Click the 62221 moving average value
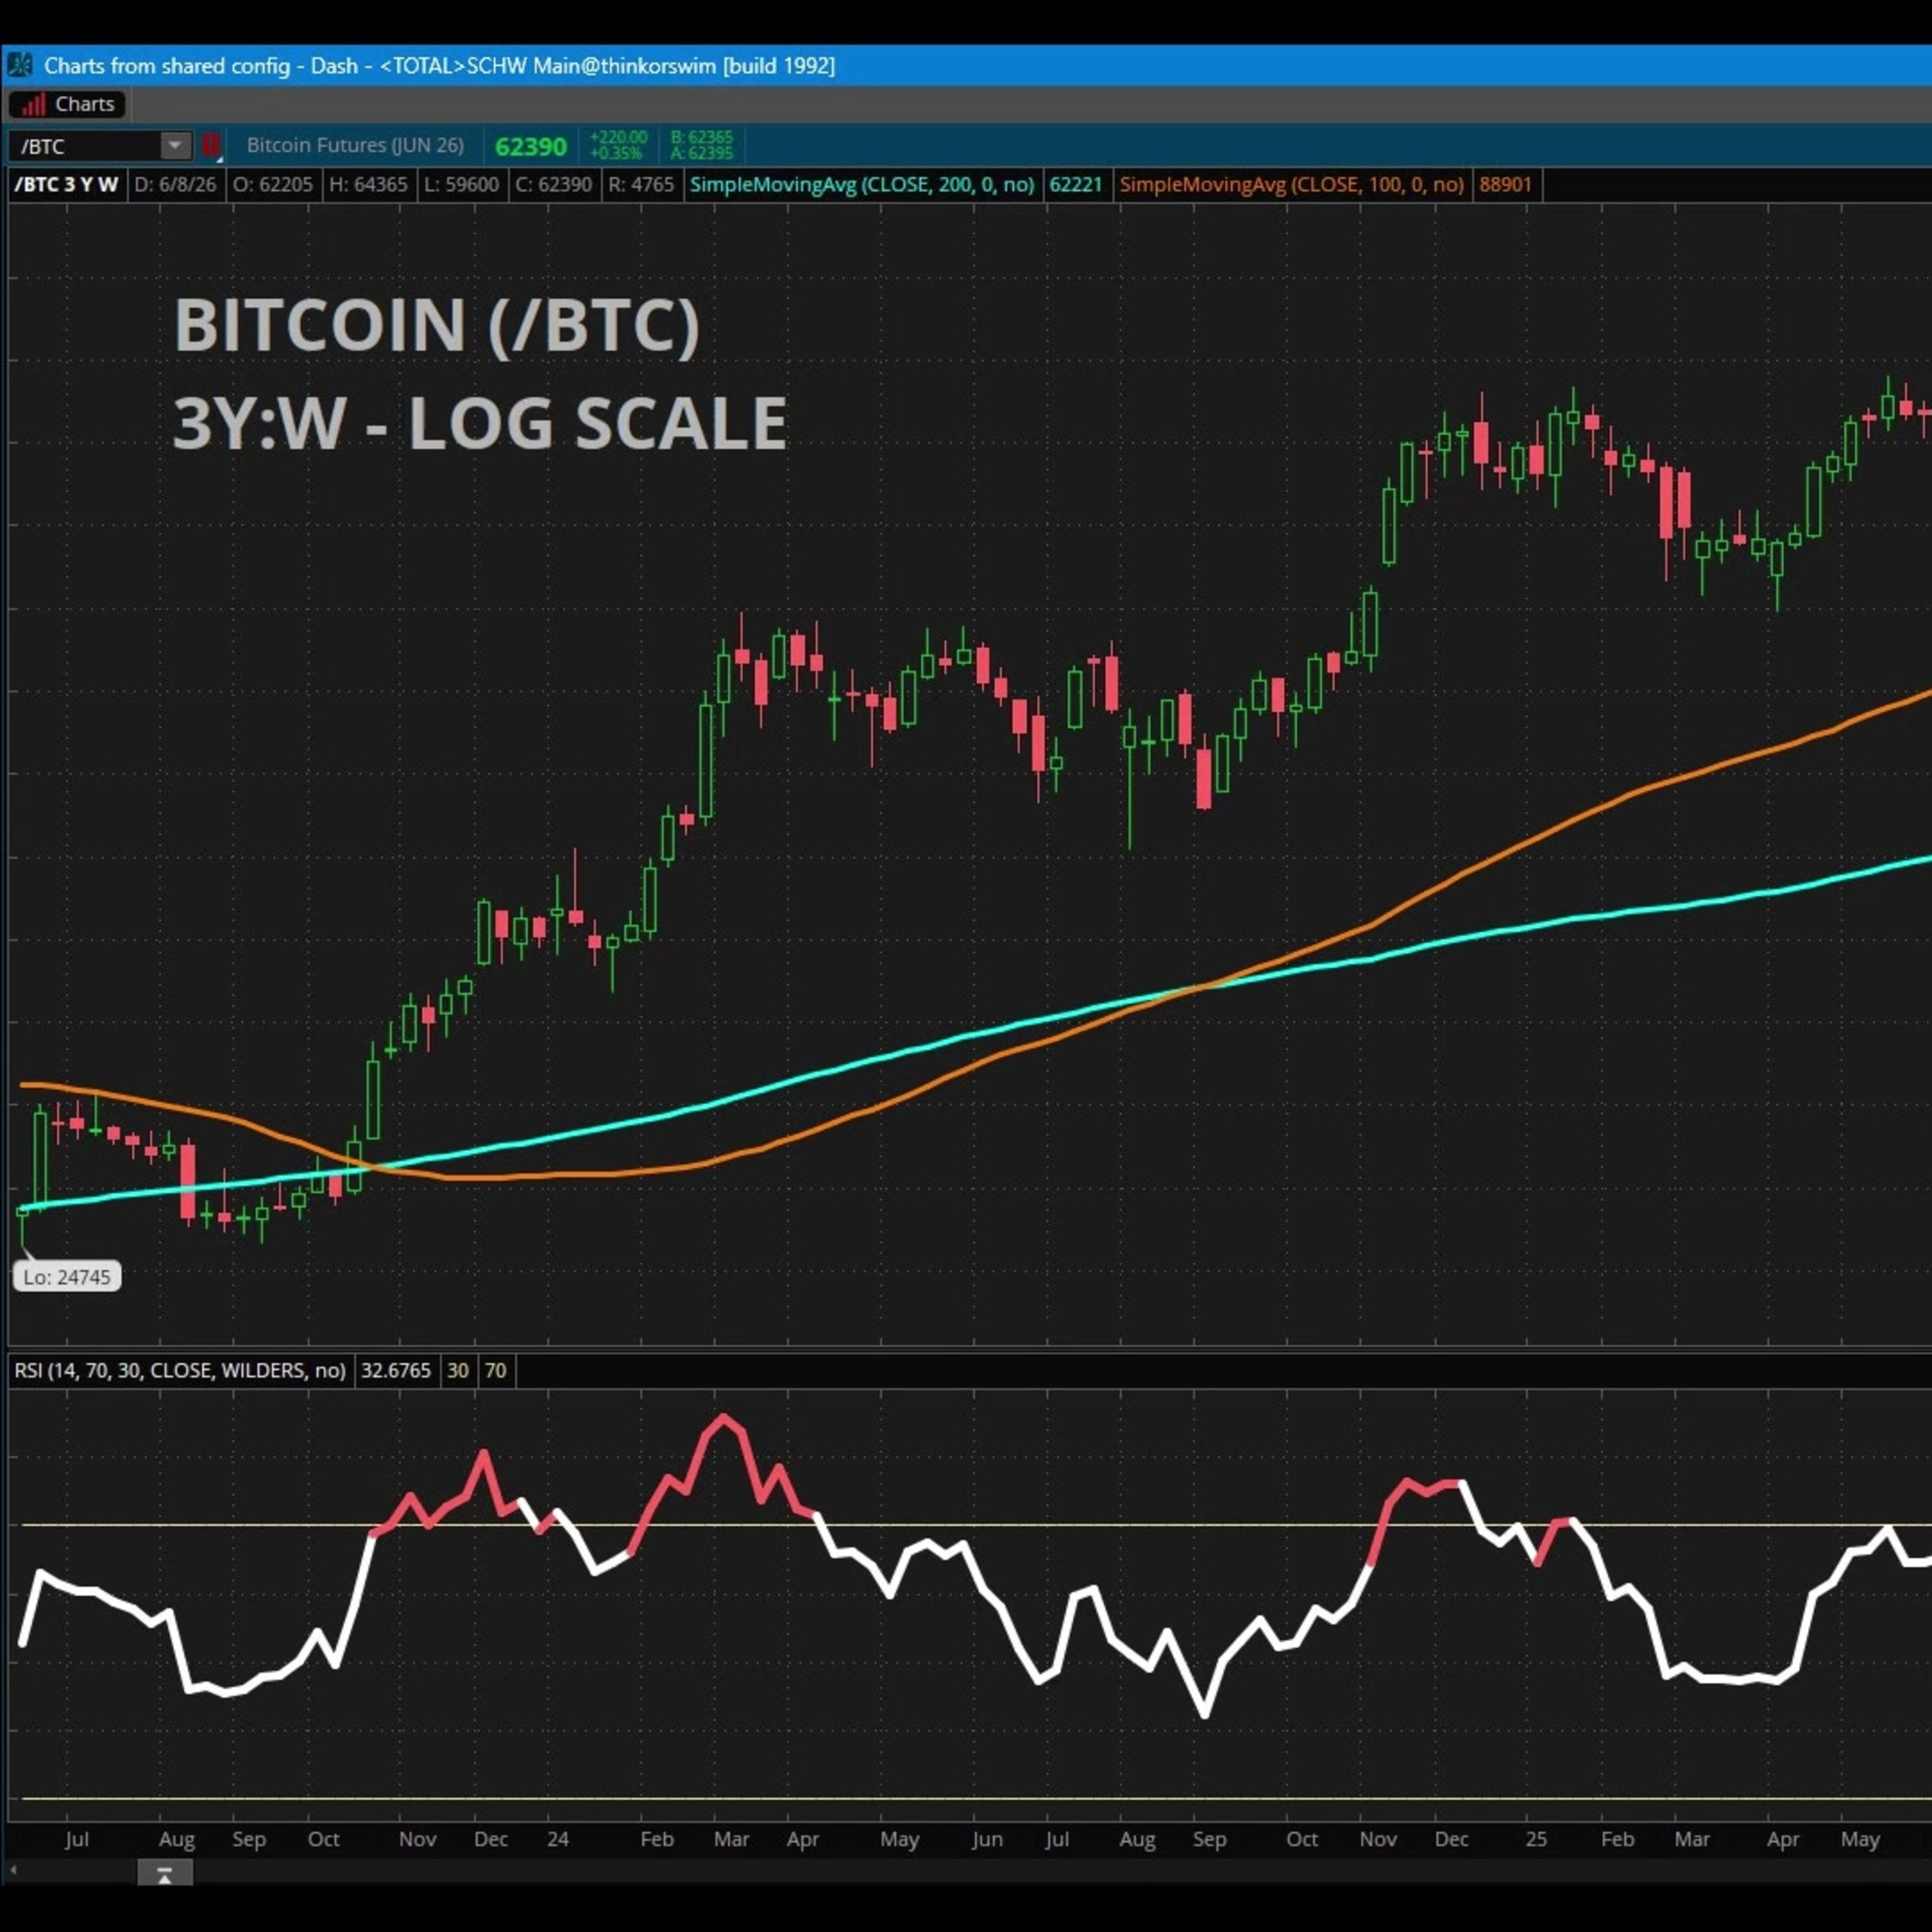1932x1932 pixels. 1076,184
